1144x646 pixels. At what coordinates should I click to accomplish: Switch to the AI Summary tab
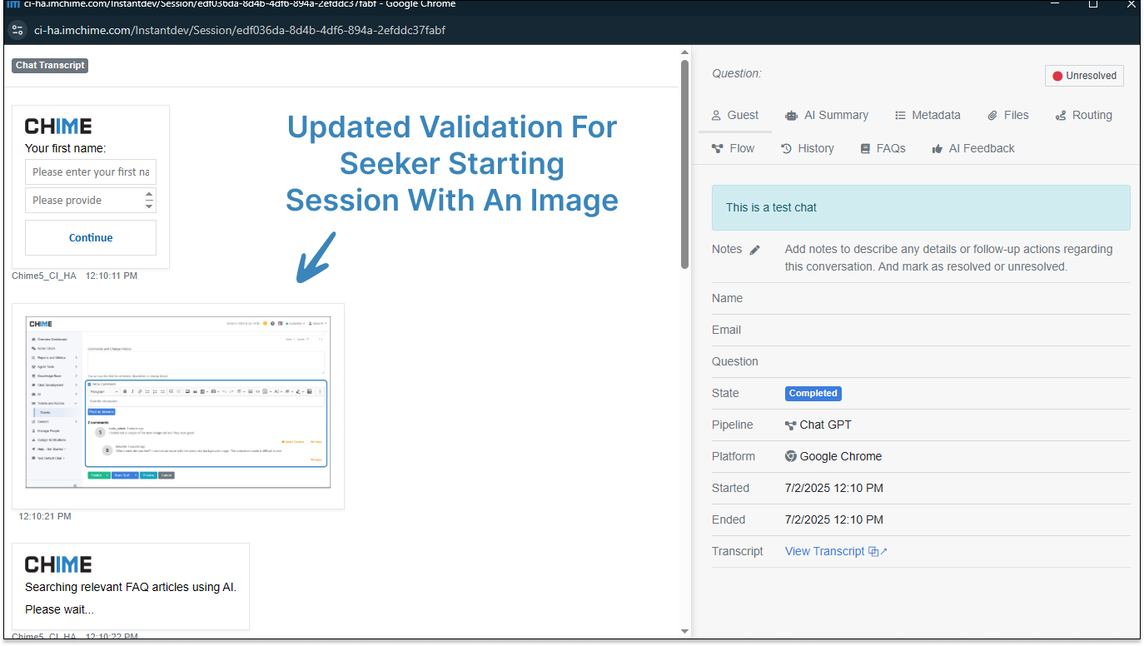pyautogui.click(x=826, y=115)
